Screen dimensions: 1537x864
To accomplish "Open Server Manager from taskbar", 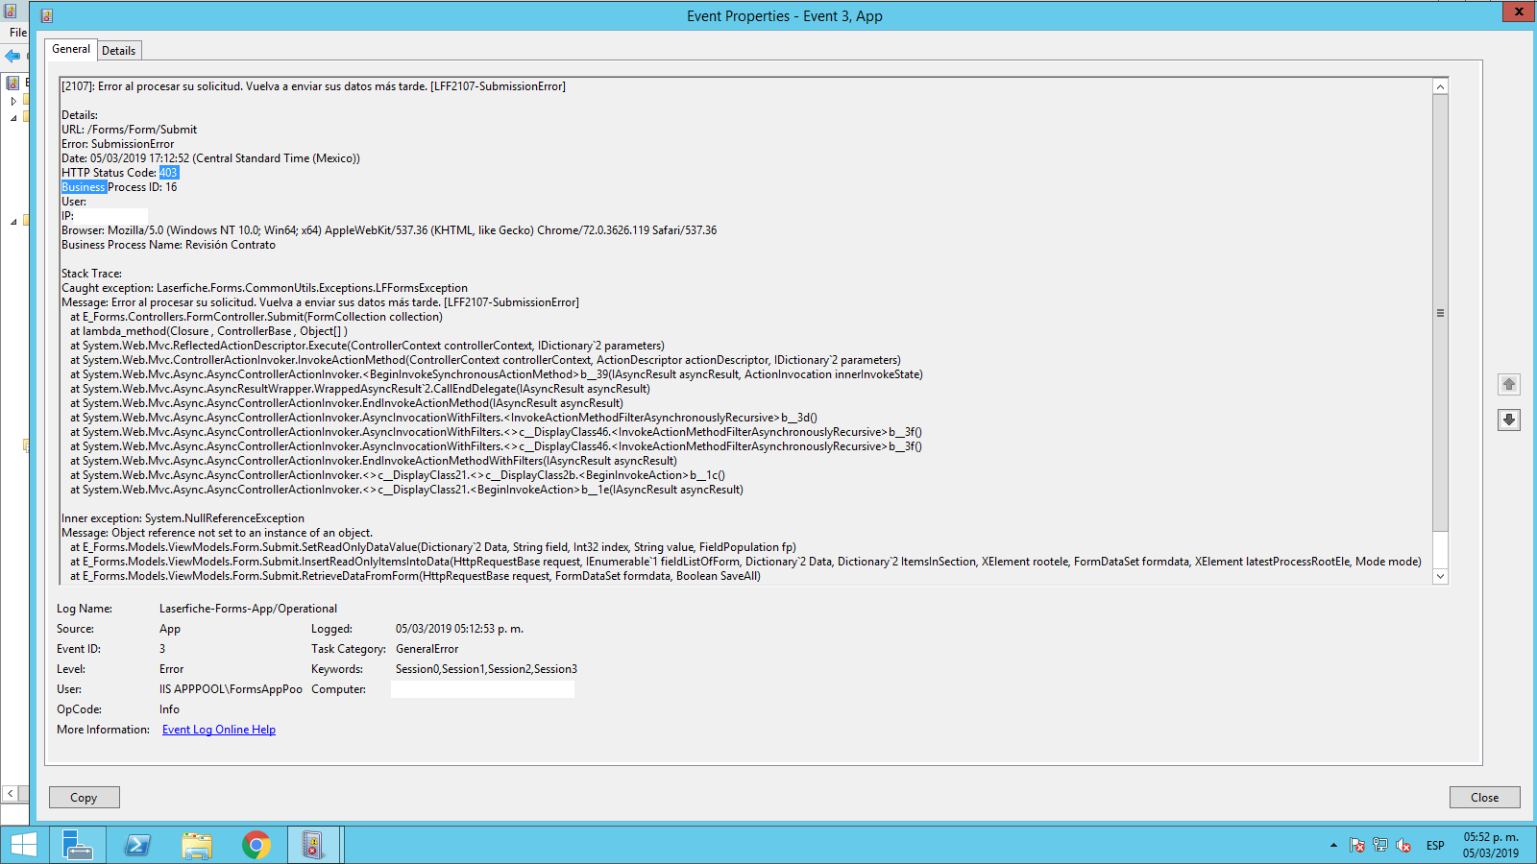I will click(x=77, y=845).
